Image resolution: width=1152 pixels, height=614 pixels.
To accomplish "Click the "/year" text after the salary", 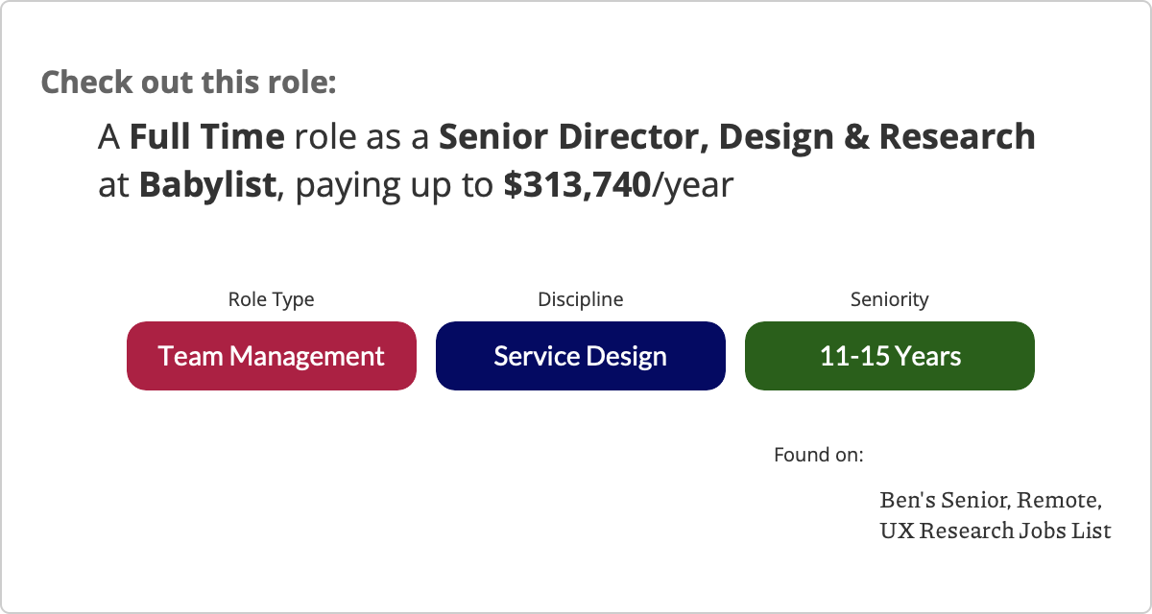I will 692,184.
